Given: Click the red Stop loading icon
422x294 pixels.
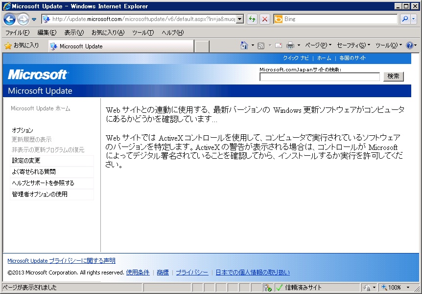Looking at the screenshot, I should pyautogui.click(x=264, y=19).
